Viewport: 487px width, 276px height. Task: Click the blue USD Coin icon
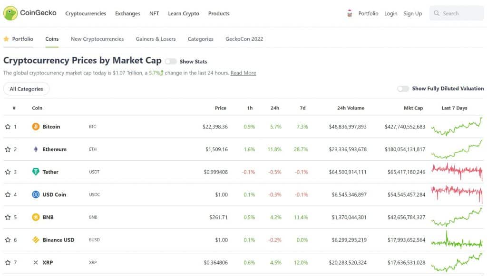[36, 194]
